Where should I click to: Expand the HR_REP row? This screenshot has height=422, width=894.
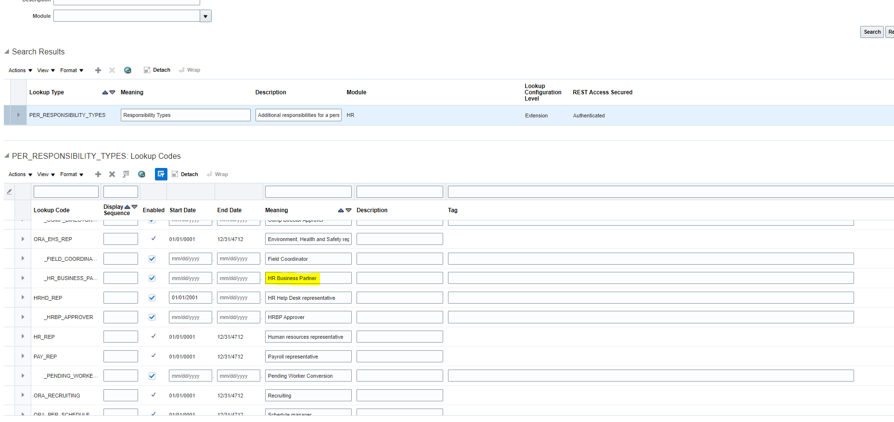coord(23,336)
